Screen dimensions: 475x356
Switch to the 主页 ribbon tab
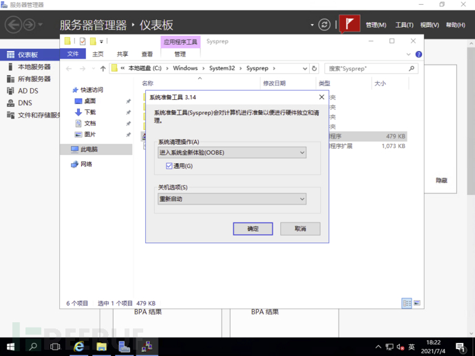(x=98, y=54)
